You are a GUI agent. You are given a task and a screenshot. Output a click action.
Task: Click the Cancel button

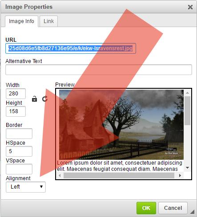coord(173,208)
